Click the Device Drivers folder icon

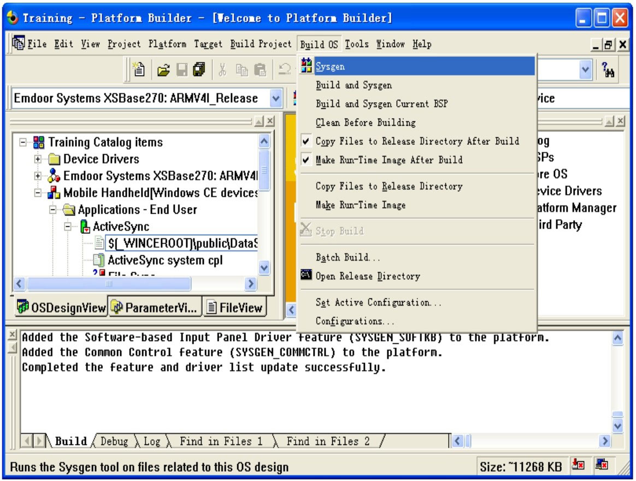coord(54,159)
